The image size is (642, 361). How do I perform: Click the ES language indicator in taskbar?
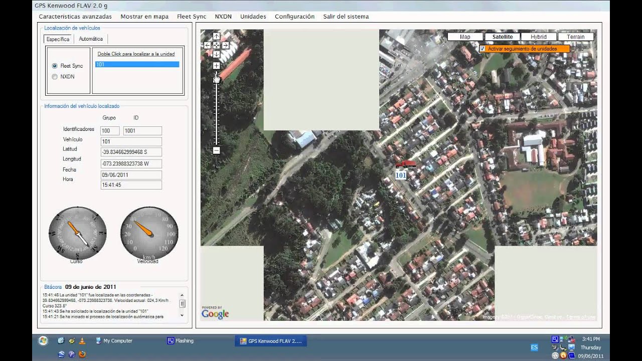pyautogui.click(x=535, y=347)
